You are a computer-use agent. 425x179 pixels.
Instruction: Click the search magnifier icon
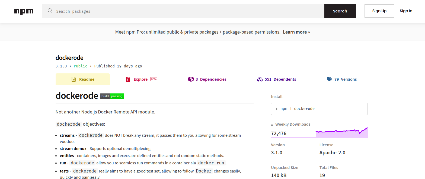(x=50, y=11)
